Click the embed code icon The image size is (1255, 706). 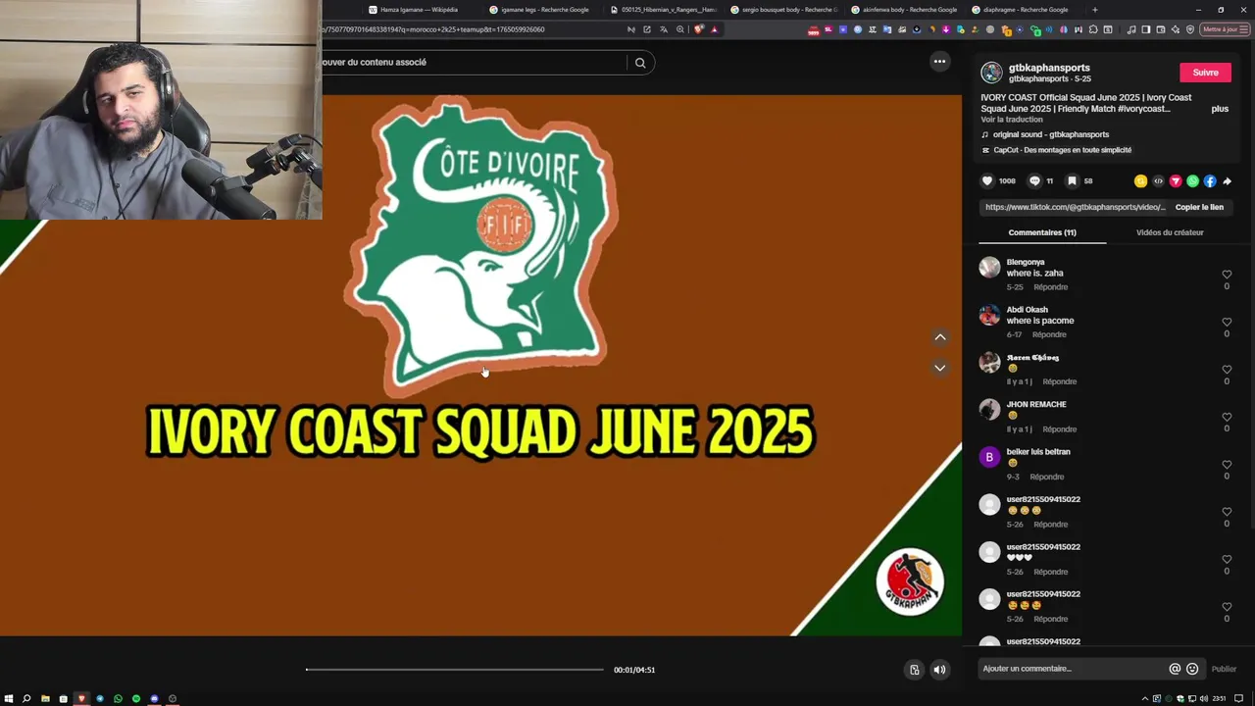pos(1158,181)
